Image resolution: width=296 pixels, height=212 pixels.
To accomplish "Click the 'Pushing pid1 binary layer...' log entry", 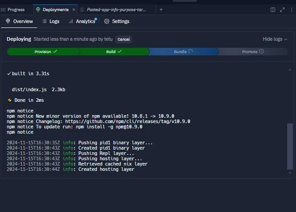I will tap(79, 143).
